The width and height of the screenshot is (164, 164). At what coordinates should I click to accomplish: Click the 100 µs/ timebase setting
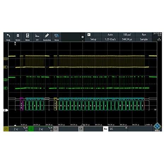point(127,35)
